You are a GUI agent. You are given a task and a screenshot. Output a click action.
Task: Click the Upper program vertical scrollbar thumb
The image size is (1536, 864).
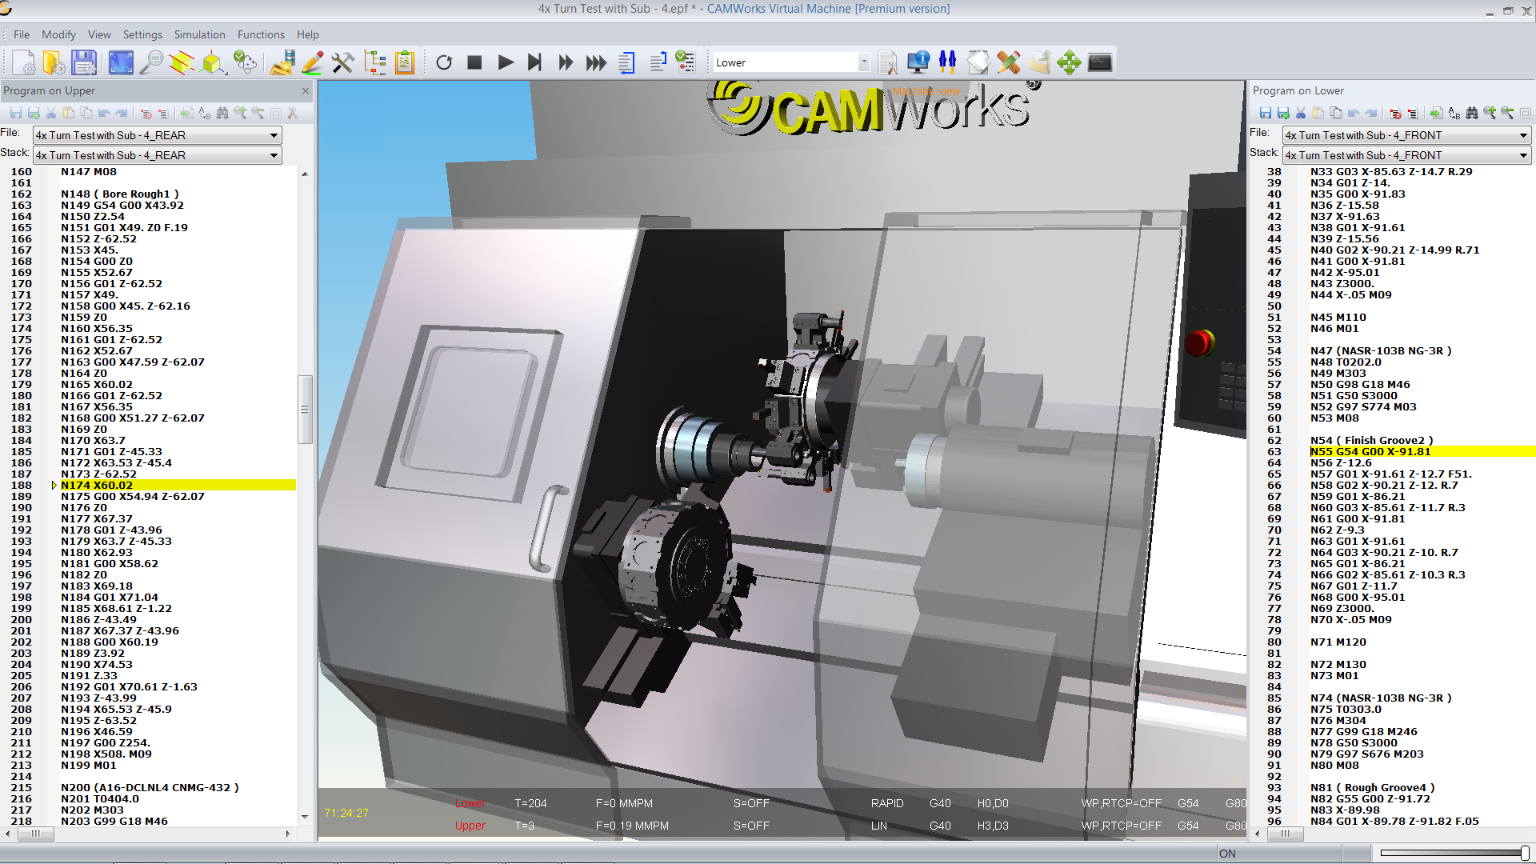coord(305,409)
